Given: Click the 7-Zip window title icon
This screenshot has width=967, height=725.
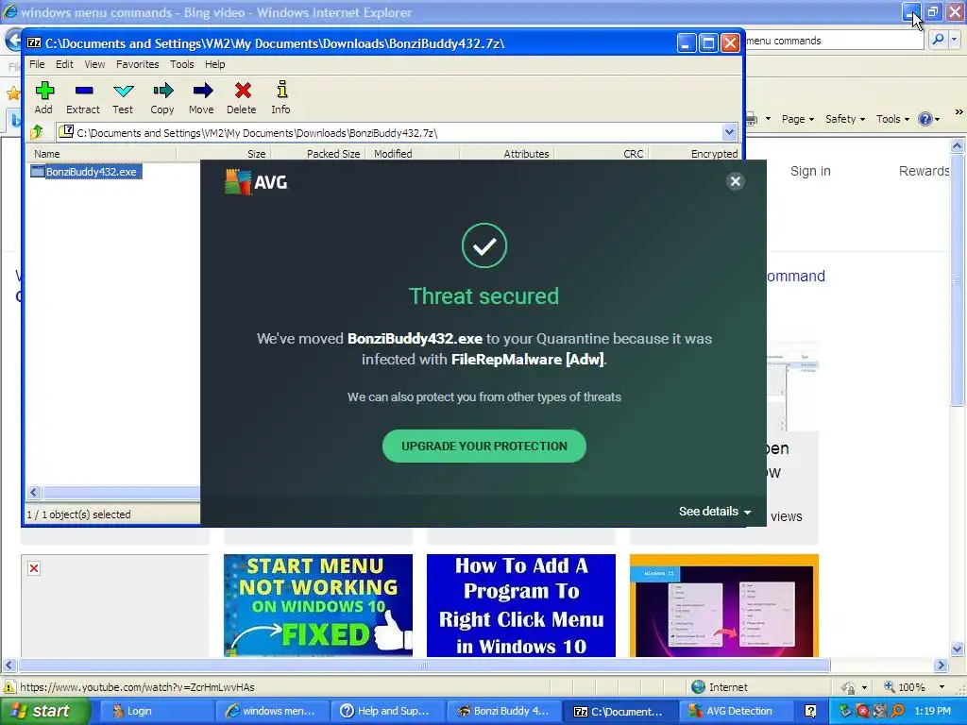Looking at the screenshot, I should 34,43.
